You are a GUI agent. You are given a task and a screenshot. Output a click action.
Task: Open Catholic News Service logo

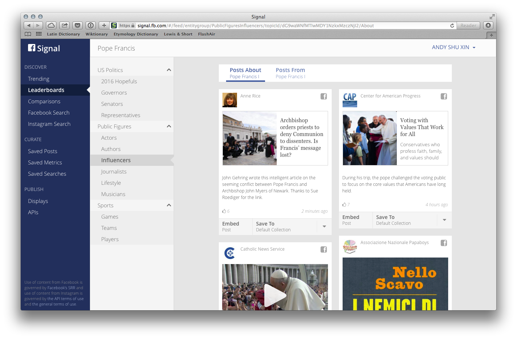(230, 253)
